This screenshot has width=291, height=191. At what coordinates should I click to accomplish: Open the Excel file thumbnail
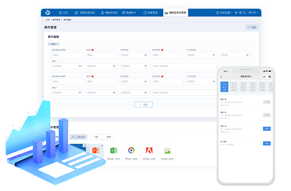click(113, 152)
